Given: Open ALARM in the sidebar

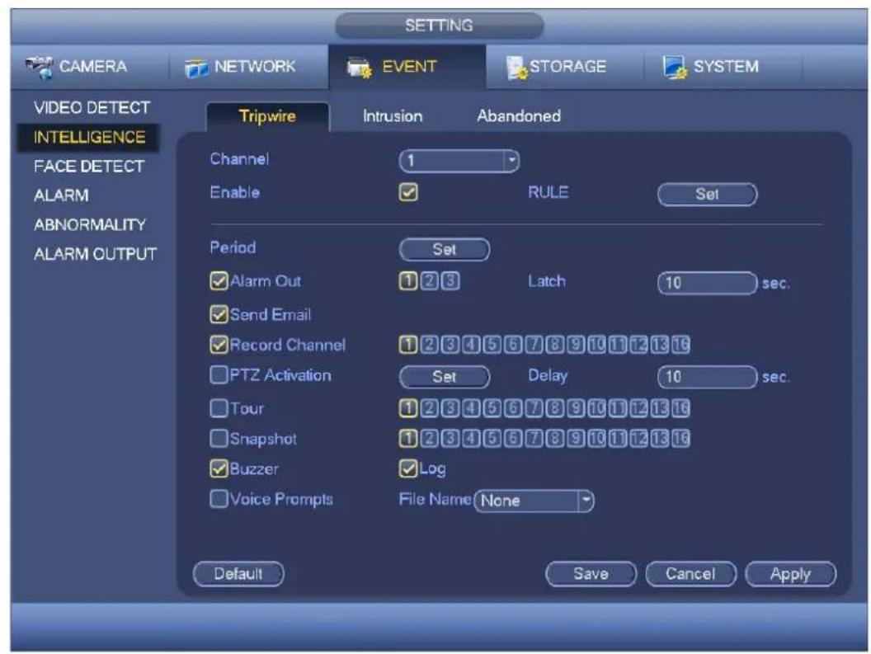Looking at the screenshot, I should point(61,195).
